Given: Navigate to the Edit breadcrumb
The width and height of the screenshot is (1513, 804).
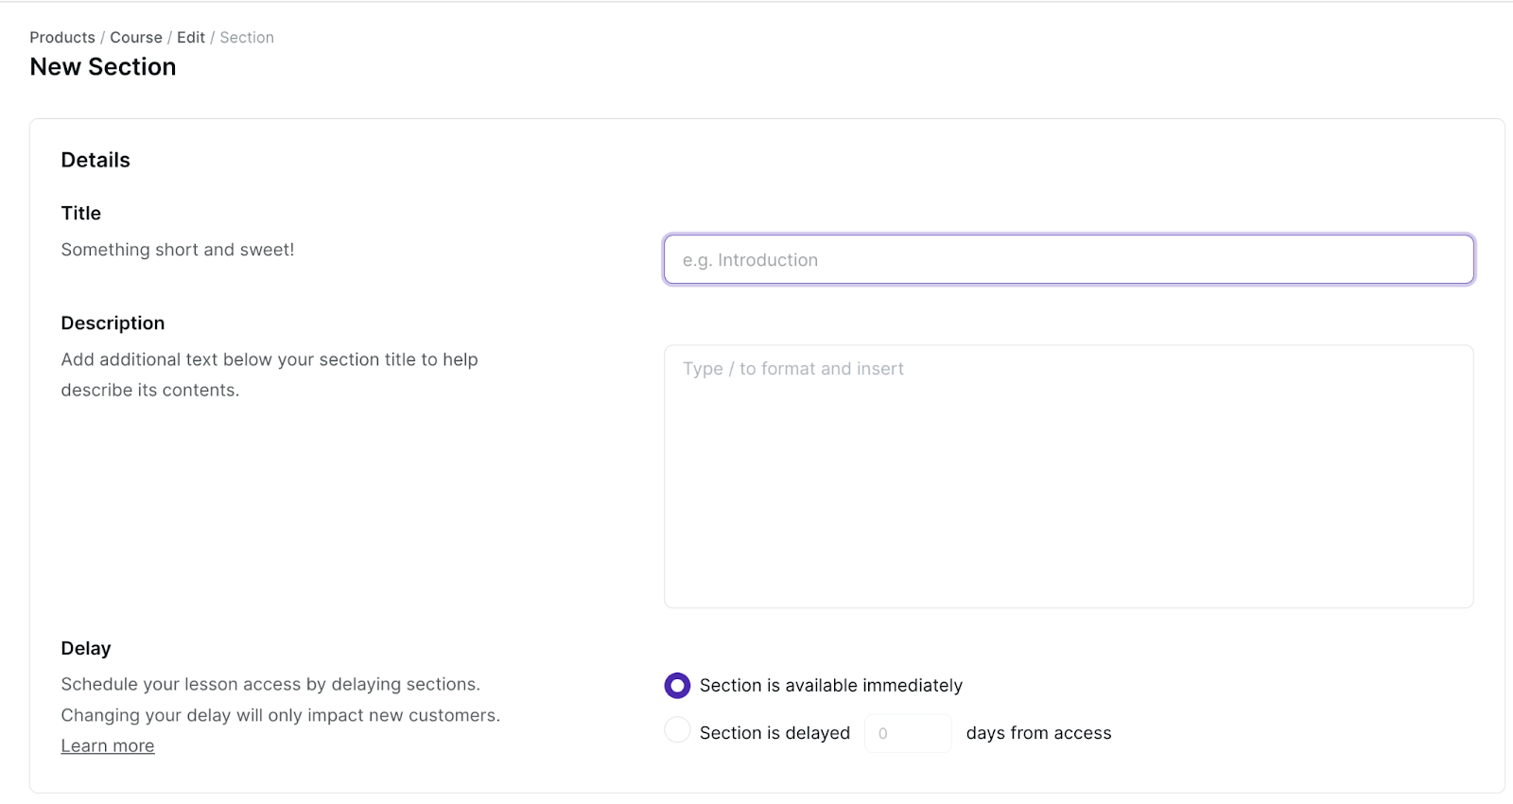Looking at the screenshot, I should (x=191, y=38).
